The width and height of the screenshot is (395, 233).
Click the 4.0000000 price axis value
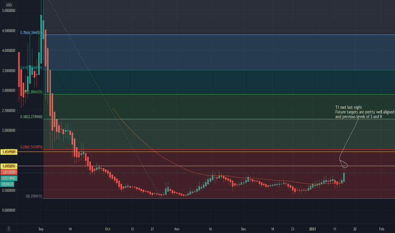pyautogui.click(x=9, y=50)
